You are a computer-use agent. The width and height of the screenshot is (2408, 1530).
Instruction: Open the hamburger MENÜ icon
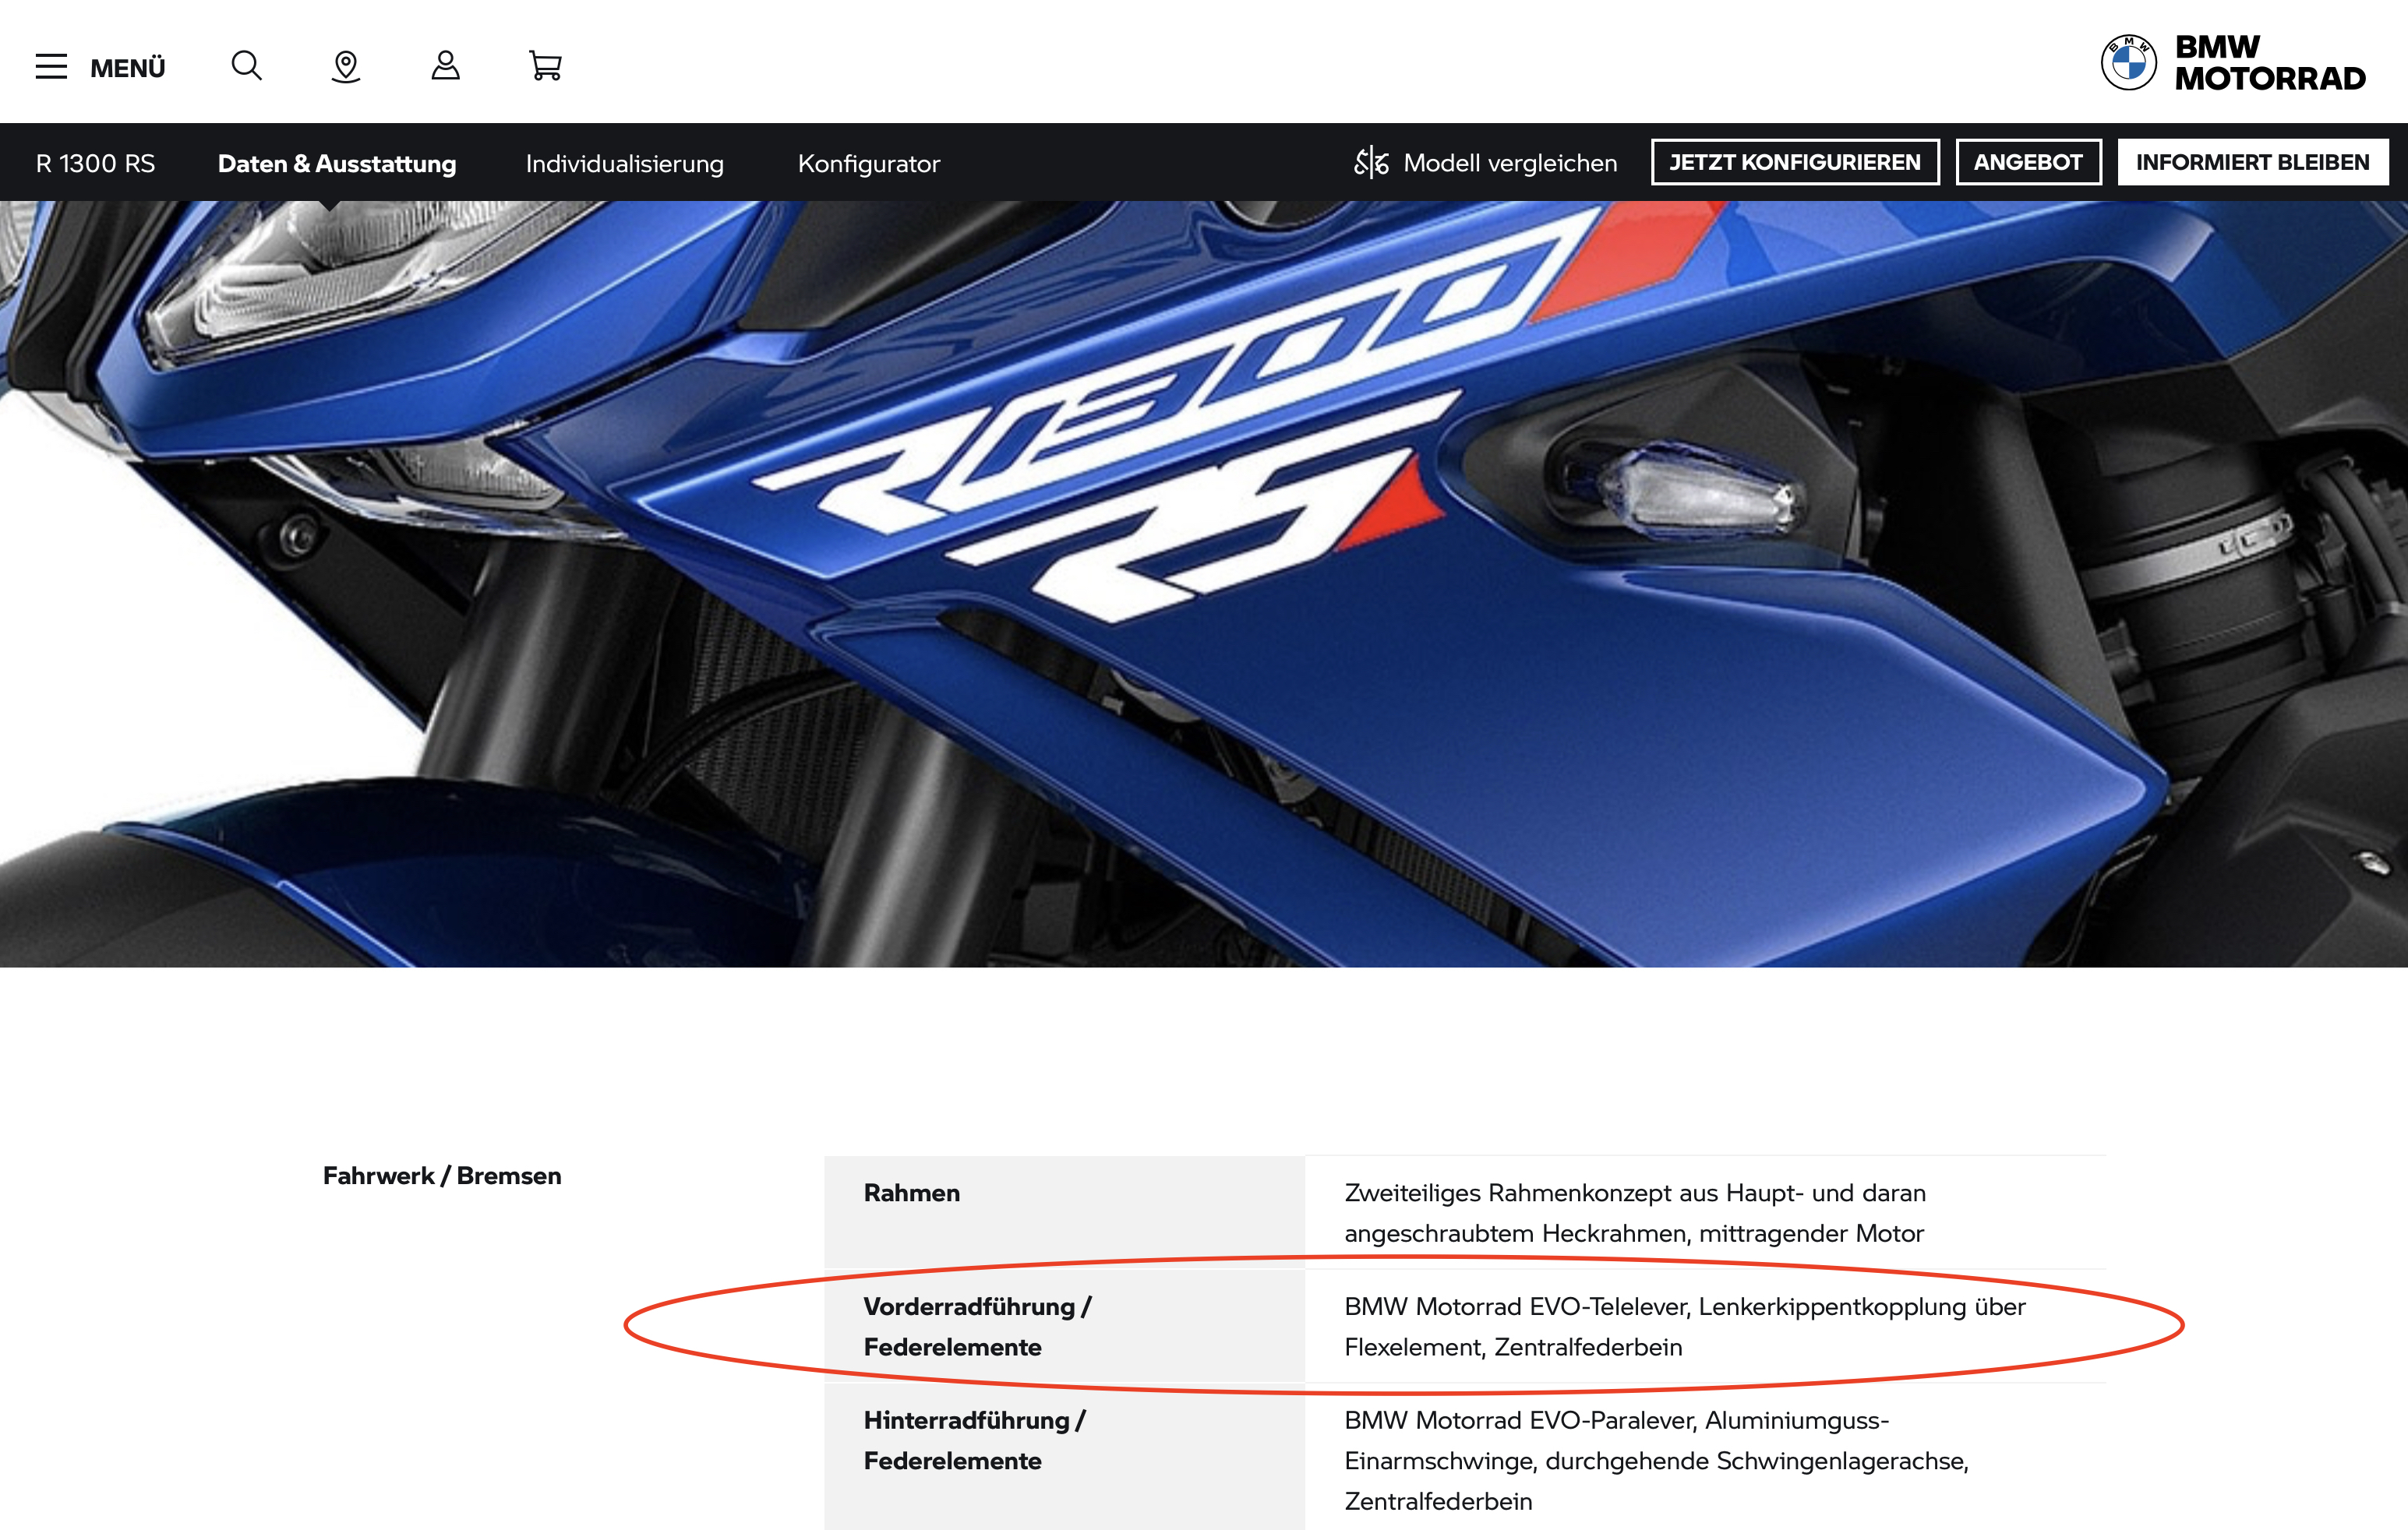(51, 67)
